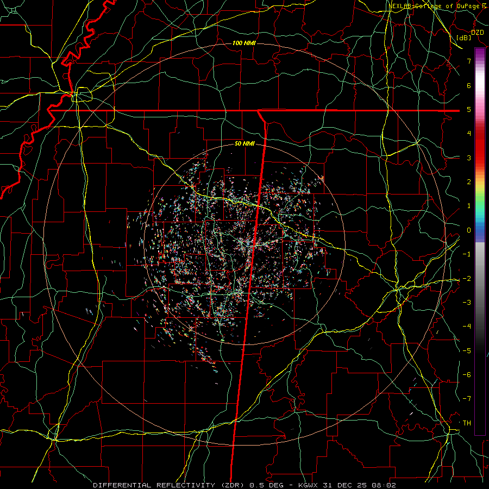Click the "6" tick label on the ZDR scale

click(x=469, y=85)
